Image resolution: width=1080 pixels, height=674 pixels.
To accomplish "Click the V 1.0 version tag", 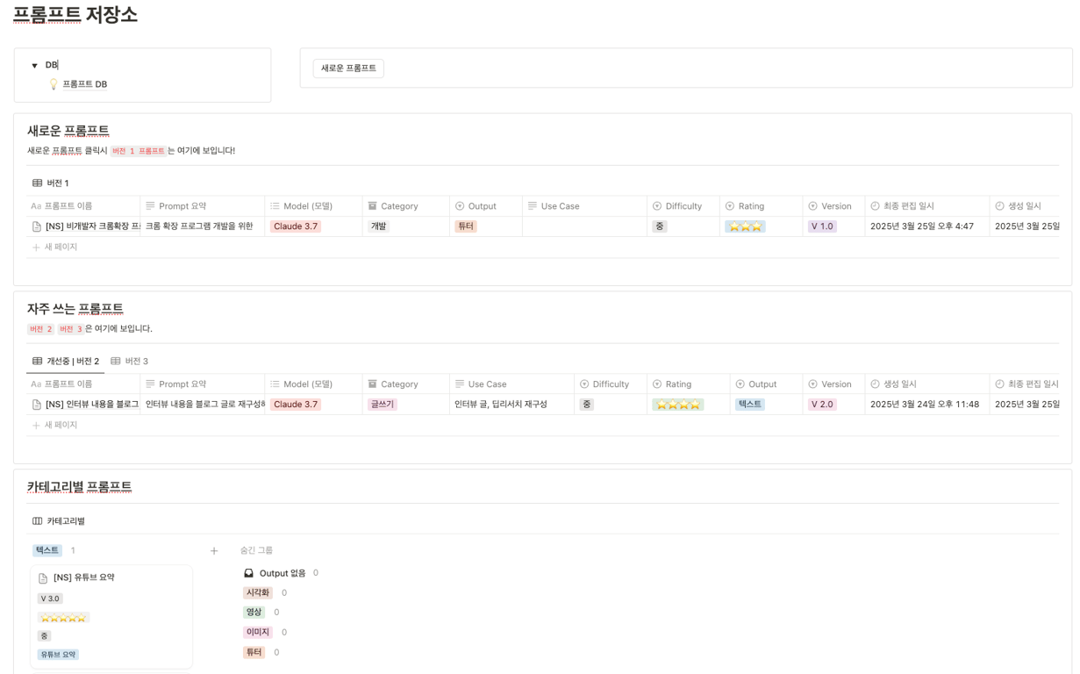I will coord(823,226).
